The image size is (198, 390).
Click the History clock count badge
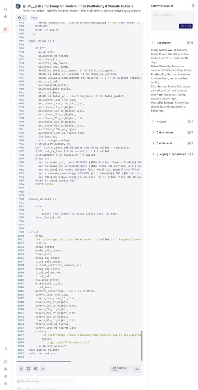(191, 122)
